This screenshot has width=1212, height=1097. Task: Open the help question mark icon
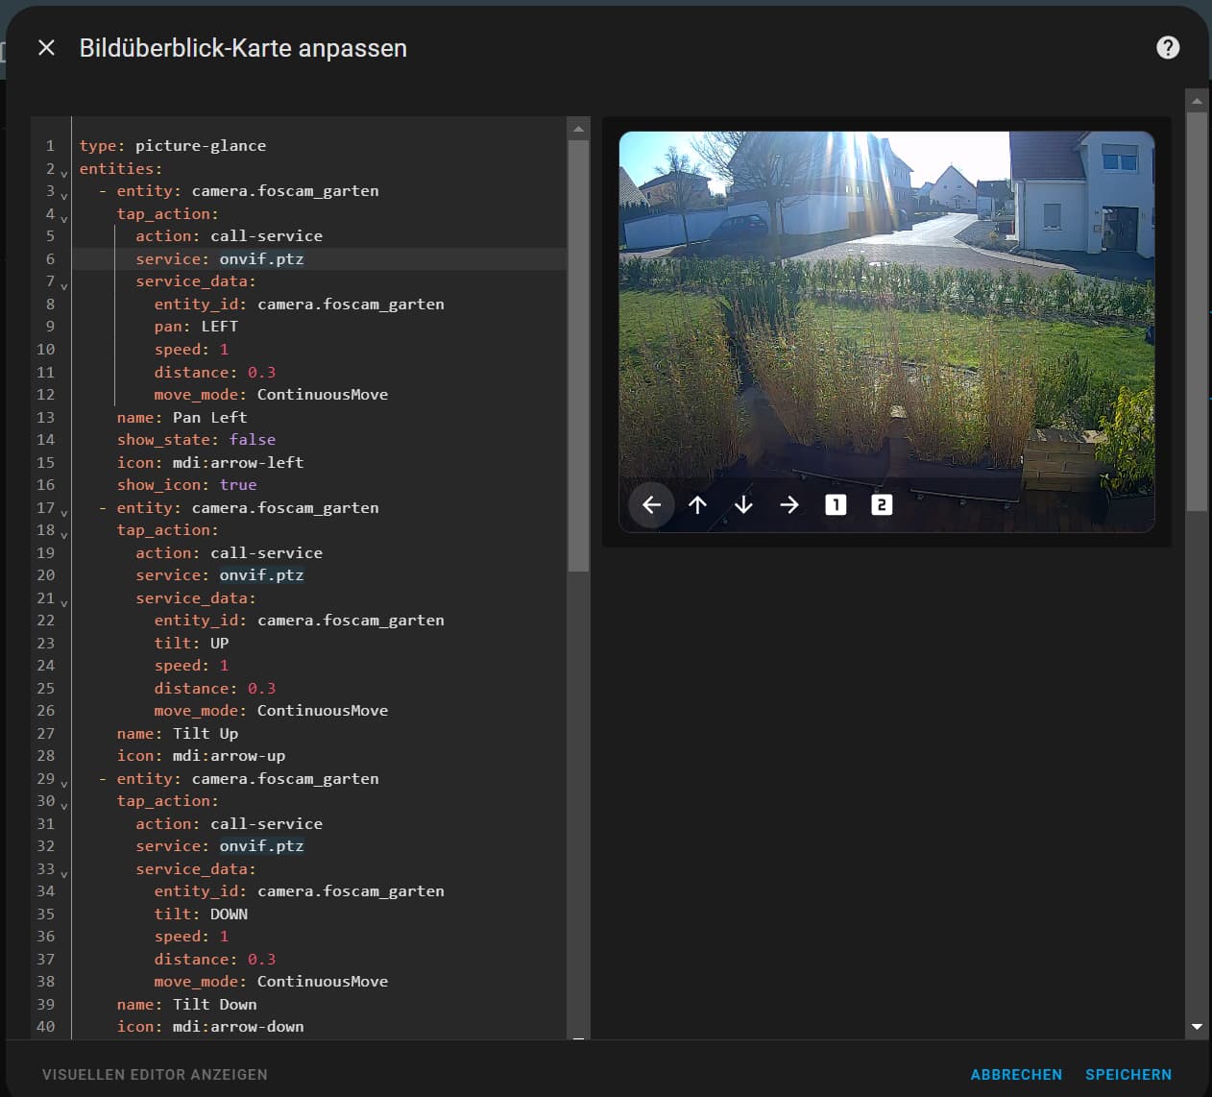[x=1167, y=47]
